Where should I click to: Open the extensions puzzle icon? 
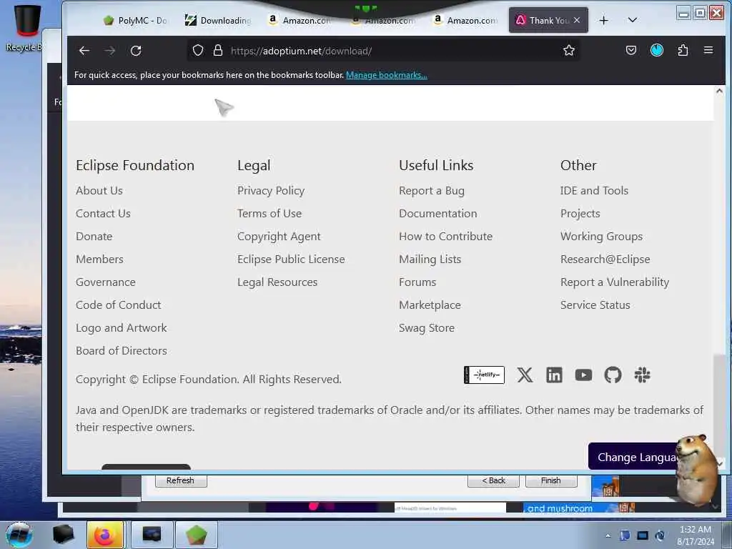[x=683, y=50]
